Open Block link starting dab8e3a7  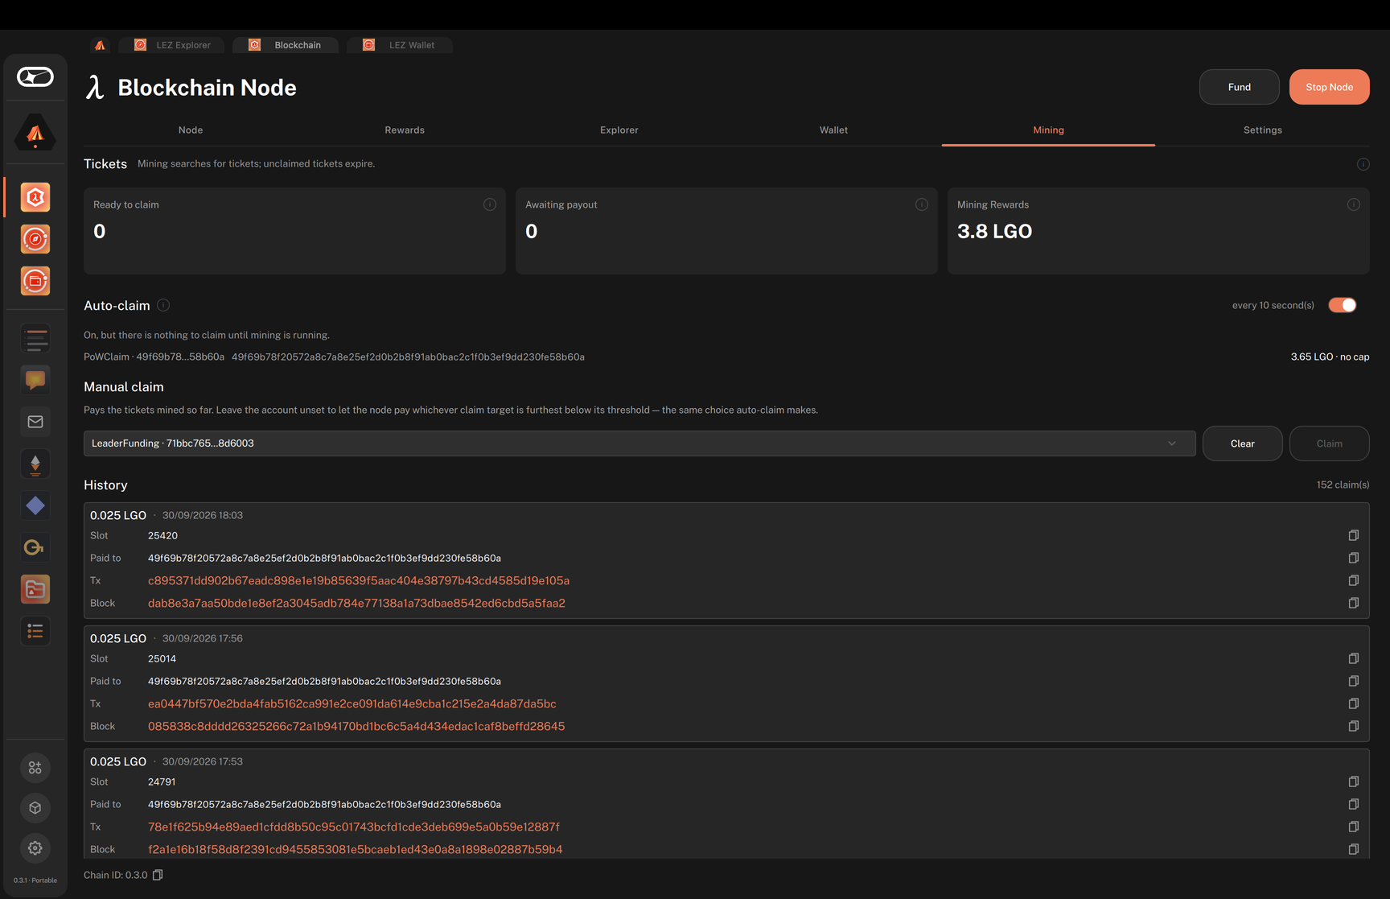[x=356, y=603]
